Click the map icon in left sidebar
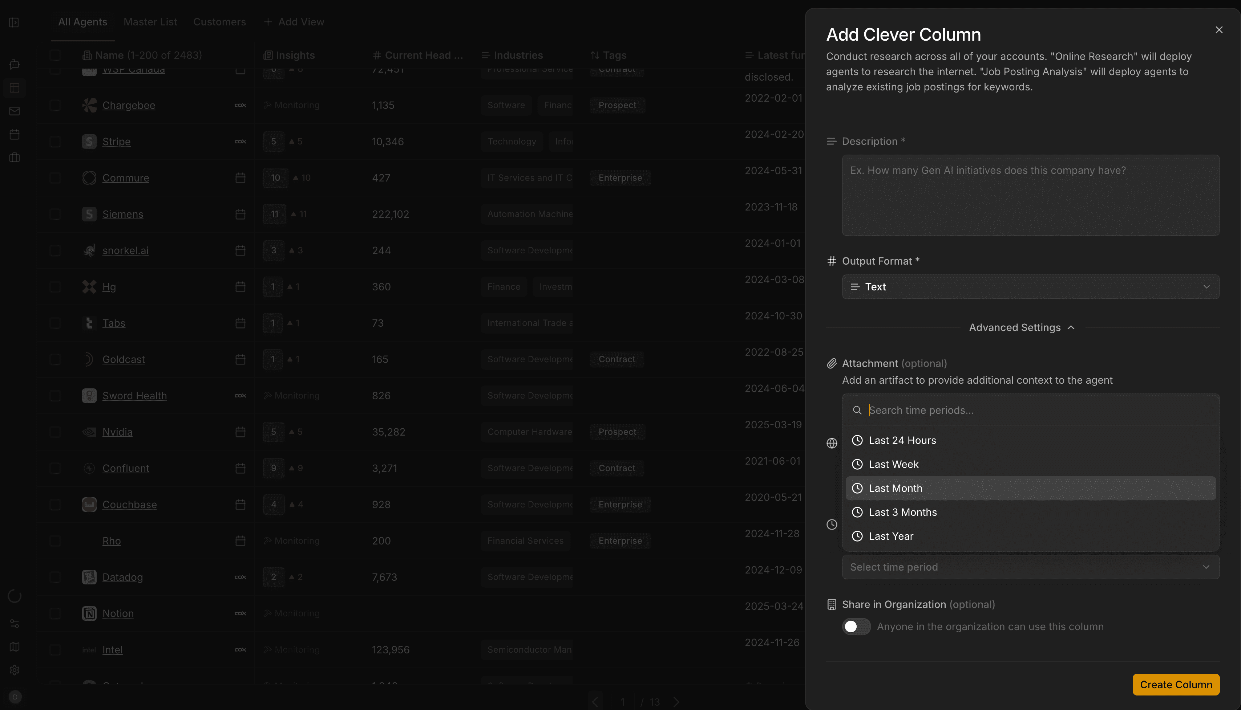The height and width of the screenshot is (710, 1241). (x=15, y=646)
